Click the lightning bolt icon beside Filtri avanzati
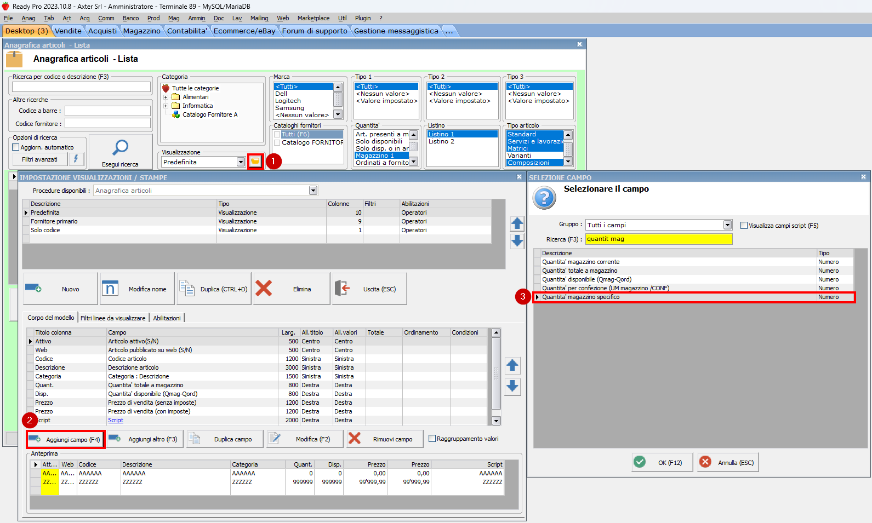Image resolution: width=872 pixels, height=523 pixels. coord(76,159)
